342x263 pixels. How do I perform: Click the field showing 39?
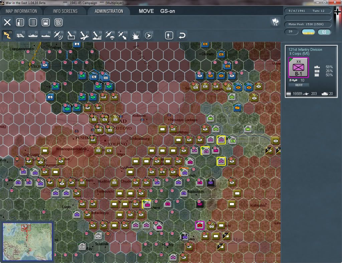pyautogui.click(x=291, y=32)
